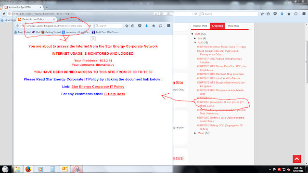Switch to Popular Post tab
308x173 pixels.
point(200,26)
